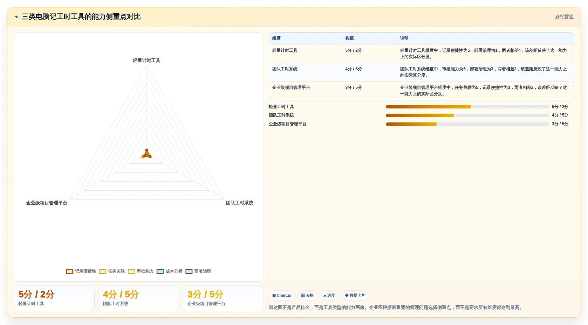Click the blue icon before the title

(16, 17)
